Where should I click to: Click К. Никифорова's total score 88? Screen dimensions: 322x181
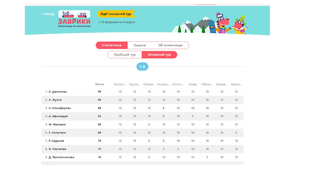[100, 108]
